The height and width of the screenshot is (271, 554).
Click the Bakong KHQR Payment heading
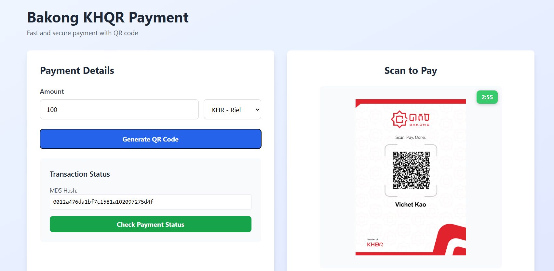108,18
